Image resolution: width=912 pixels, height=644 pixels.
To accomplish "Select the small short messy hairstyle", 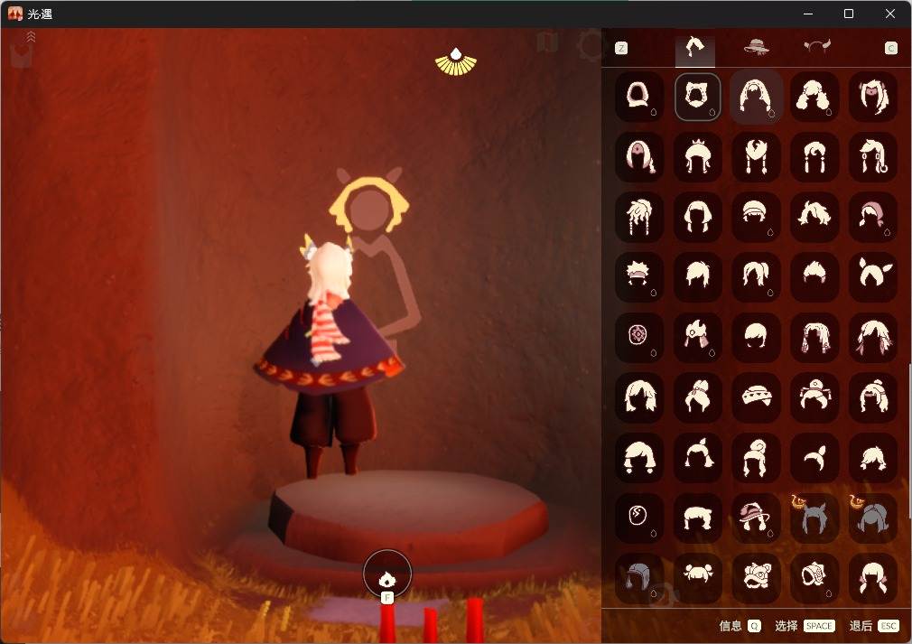I will point(873,457).
